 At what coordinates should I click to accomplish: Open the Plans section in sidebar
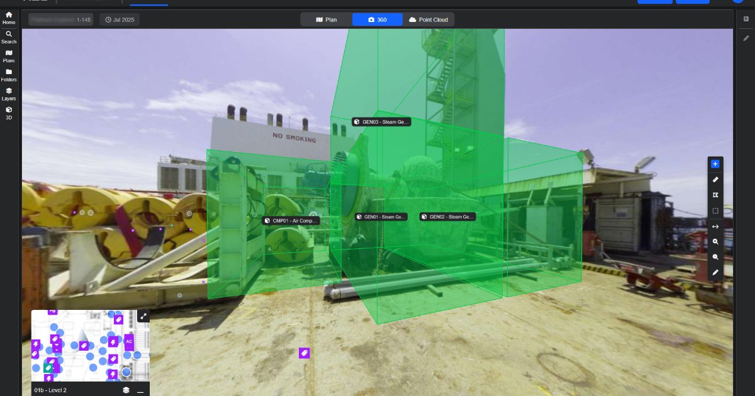pos(9,56)
